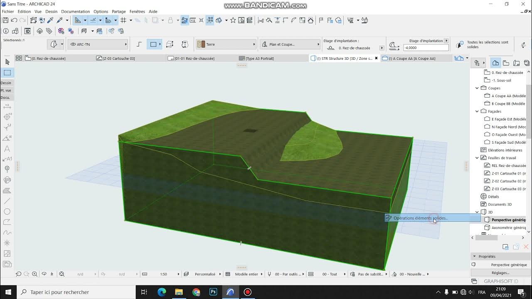Select Axonométrie générique in Navigator
This screenshot has width=532, height=299.
pyautogui.click(x=505, y=228)
